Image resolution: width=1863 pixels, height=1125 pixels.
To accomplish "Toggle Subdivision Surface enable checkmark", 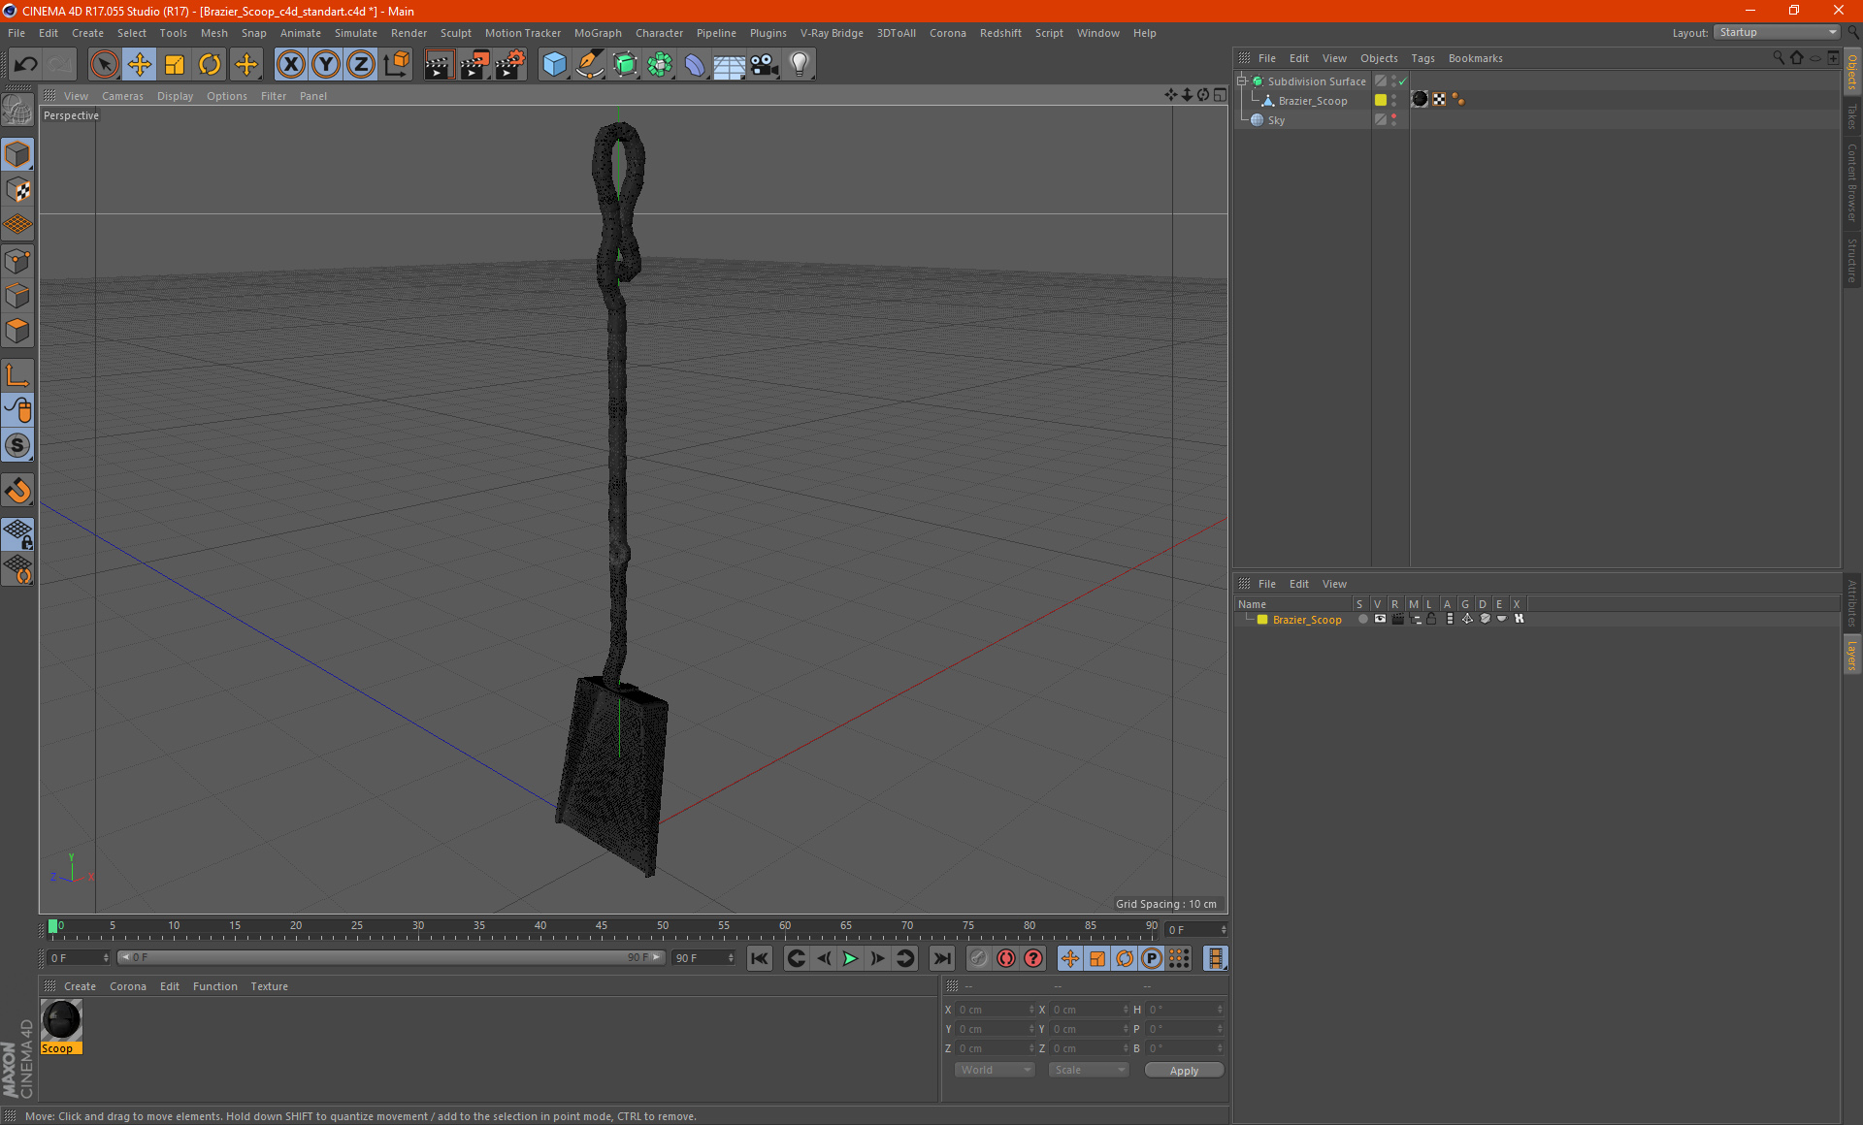I will (1402, 81).
